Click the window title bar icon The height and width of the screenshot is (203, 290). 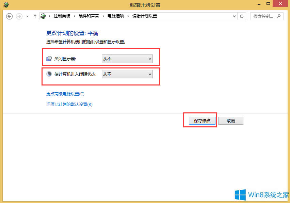(6, 4)
